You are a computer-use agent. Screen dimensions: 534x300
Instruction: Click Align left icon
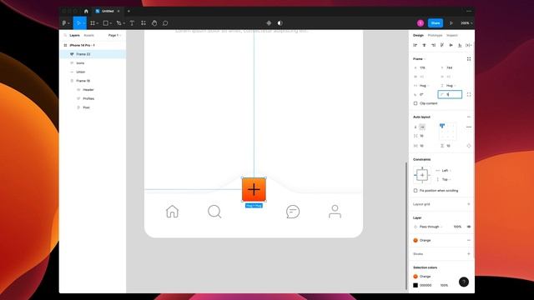point(416,45)
